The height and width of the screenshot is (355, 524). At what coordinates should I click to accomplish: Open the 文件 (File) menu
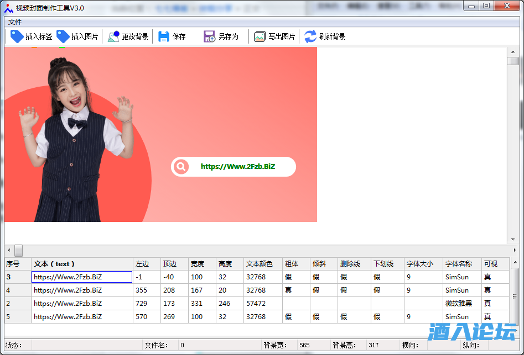point(15,22)
